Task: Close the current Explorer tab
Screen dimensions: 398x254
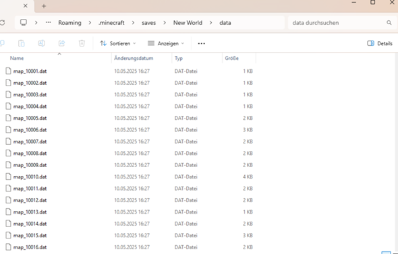Action: 26,5
